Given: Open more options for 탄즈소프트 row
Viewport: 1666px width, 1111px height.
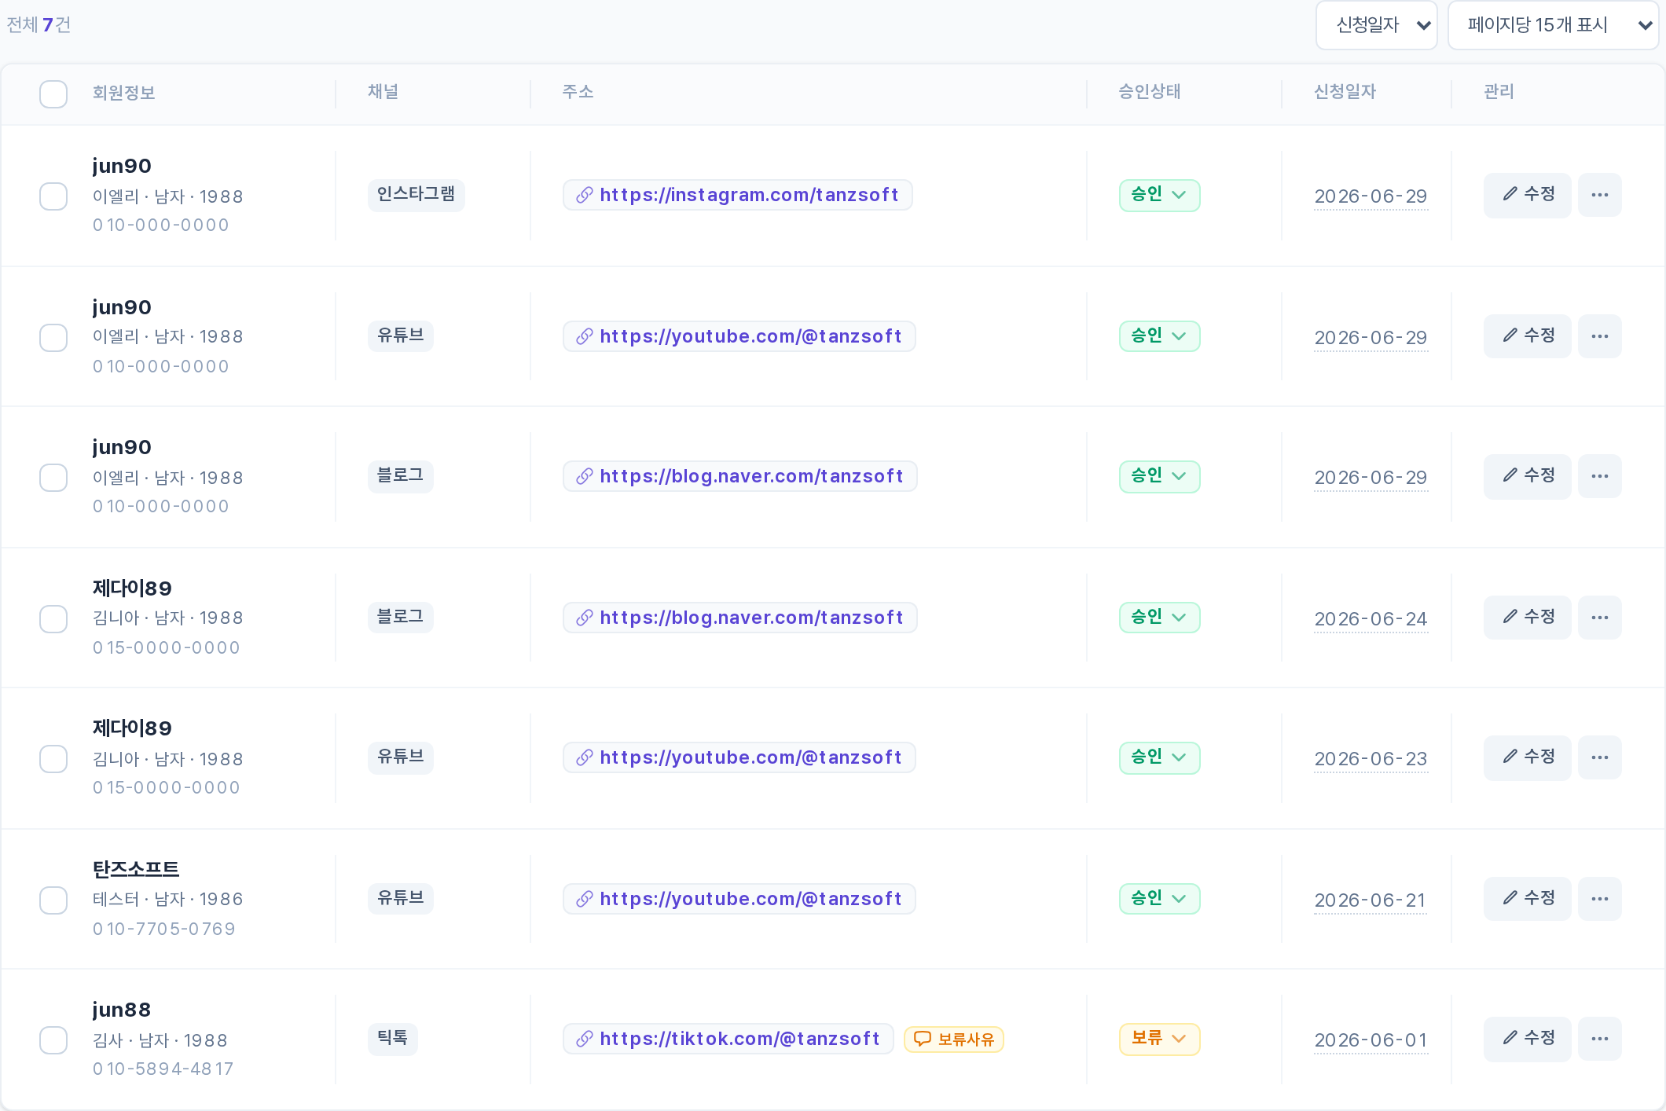Looking at the screenshot, I should (1599, 899).
